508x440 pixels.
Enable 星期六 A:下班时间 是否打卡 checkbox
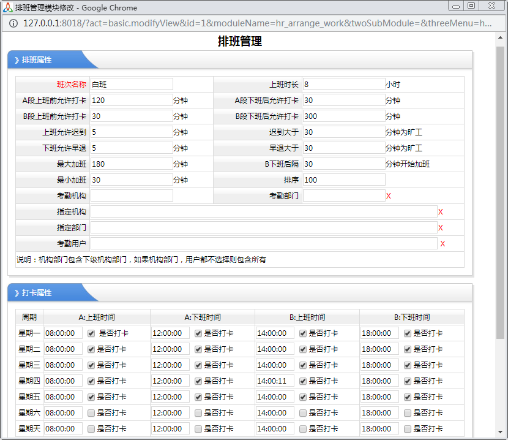click(x=198, y=413)
